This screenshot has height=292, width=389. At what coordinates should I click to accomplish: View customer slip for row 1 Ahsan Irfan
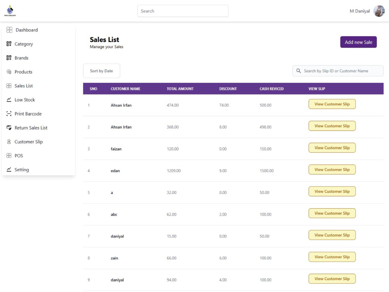[332, 104]
